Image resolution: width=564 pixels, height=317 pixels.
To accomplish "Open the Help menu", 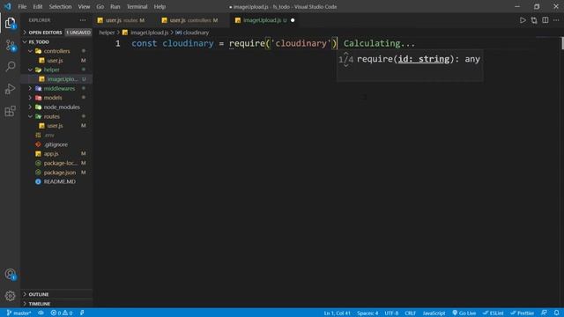I will (160, 6).
